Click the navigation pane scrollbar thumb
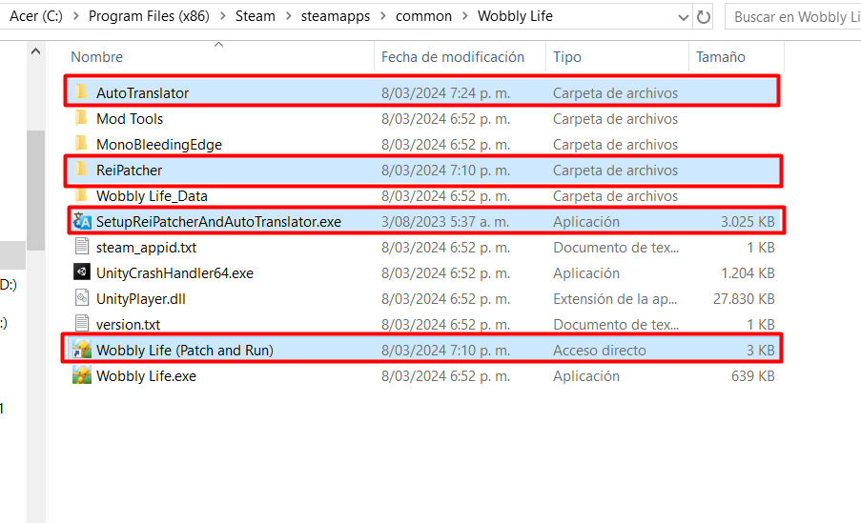Image resolution: width=861 pixels, height=523 pixels. (x=35, y=191)
